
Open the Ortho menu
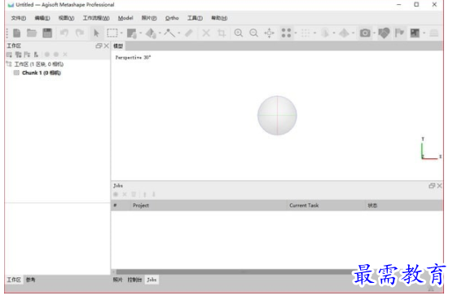172,18
